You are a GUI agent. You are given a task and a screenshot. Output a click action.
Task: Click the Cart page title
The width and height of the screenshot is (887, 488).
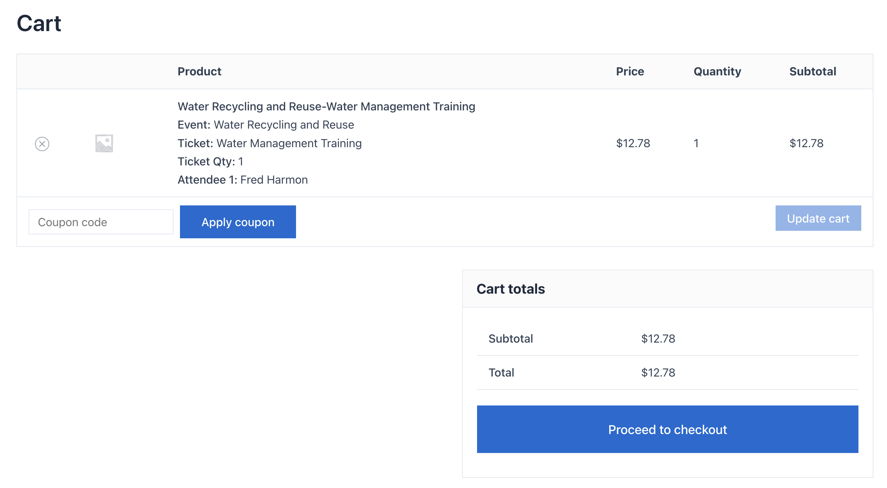tap(39, 24)
